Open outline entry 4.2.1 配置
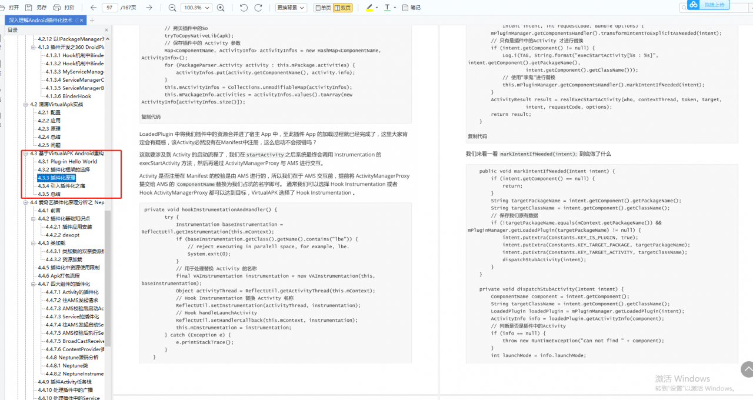This screenshot has width=753, height=400. click(x=49, y=112)
